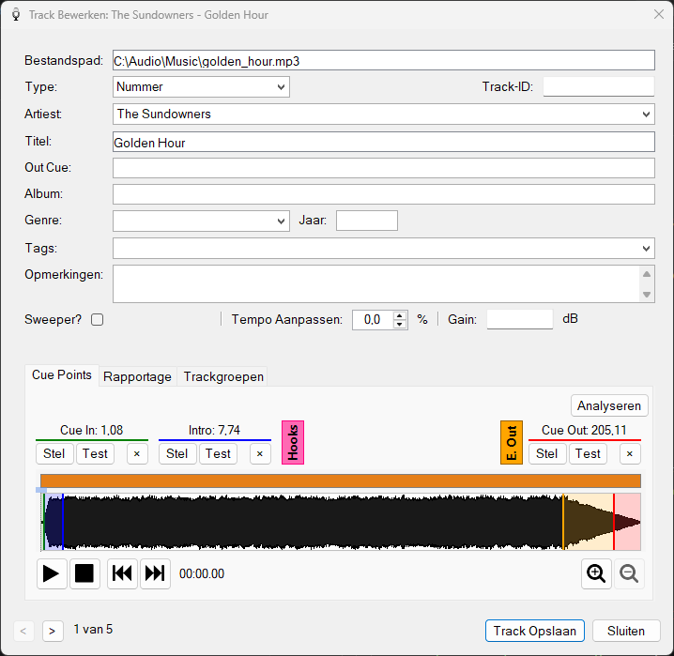The image size is (674, 656).
Task: Stop playback with the Stop button
Action: 84,573
